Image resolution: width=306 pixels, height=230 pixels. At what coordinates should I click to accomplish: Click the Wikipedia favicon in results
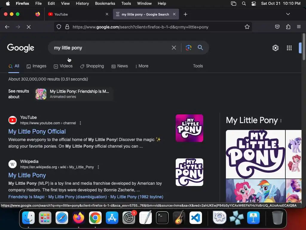(13, 164)
